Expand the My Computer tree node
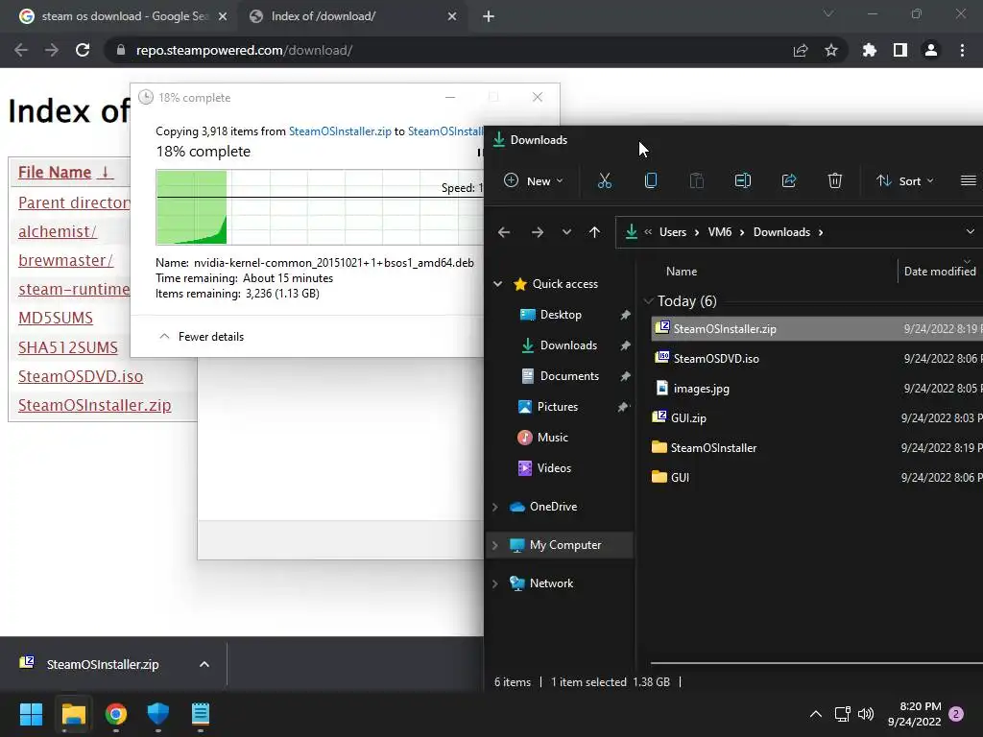 (x=495, y=545)
